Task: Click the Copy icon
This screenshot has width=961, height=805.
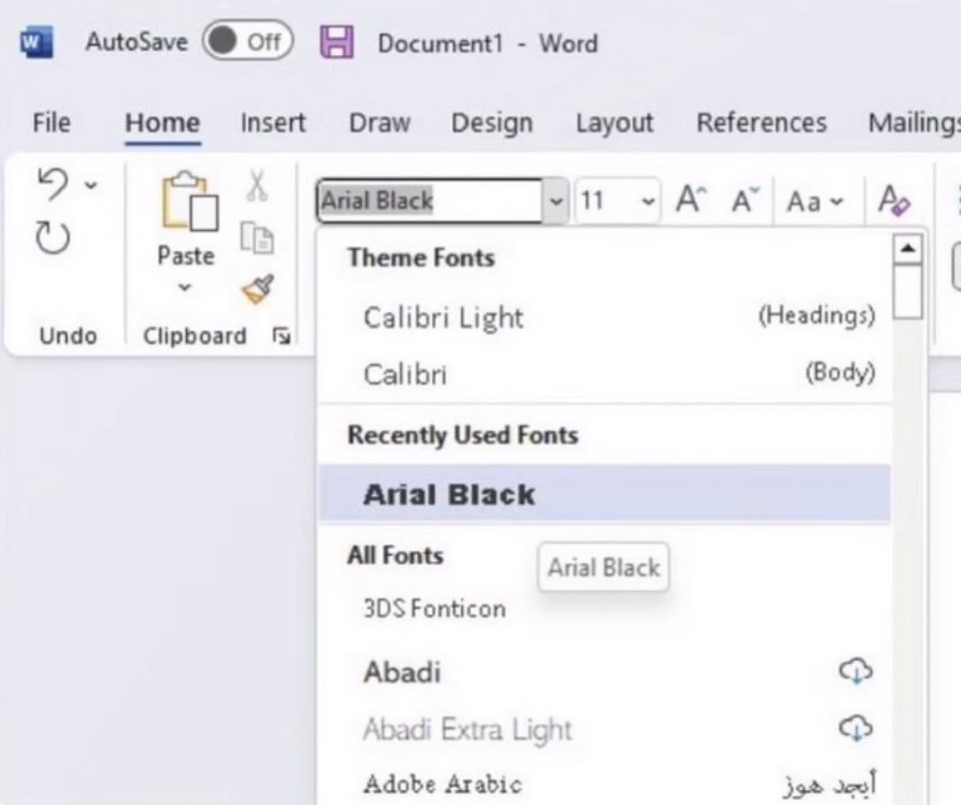Action: coord(257,237)
